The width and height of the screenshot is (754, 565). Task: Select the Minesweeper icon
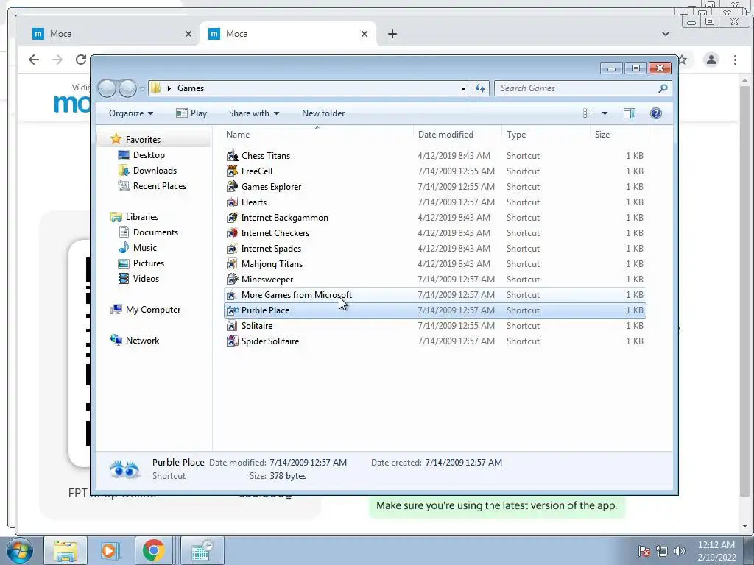pos(232,279)
